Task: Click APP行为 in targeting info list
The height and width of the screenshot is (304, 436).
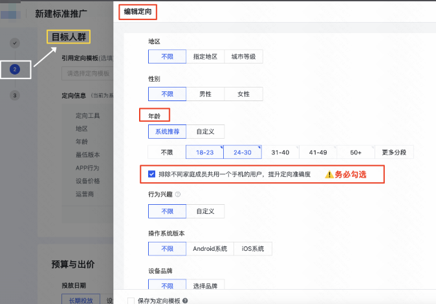Action: click(x=87, y=168)
